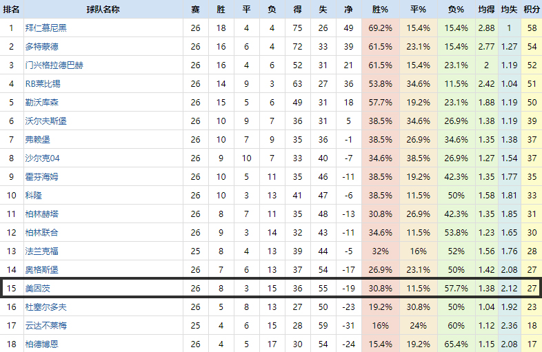Open the 云达不莱梅 team link
The width and height of the screenshot is (542, 352).
(x=46, y=326)
